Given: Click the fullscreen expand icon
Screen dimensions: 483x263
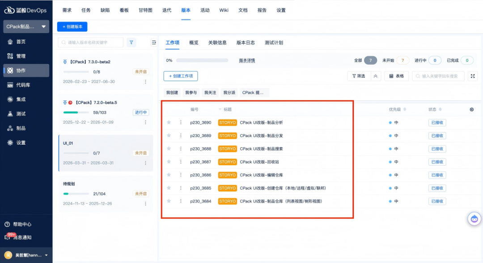Looking at the screenshot, I should (473, 76).
